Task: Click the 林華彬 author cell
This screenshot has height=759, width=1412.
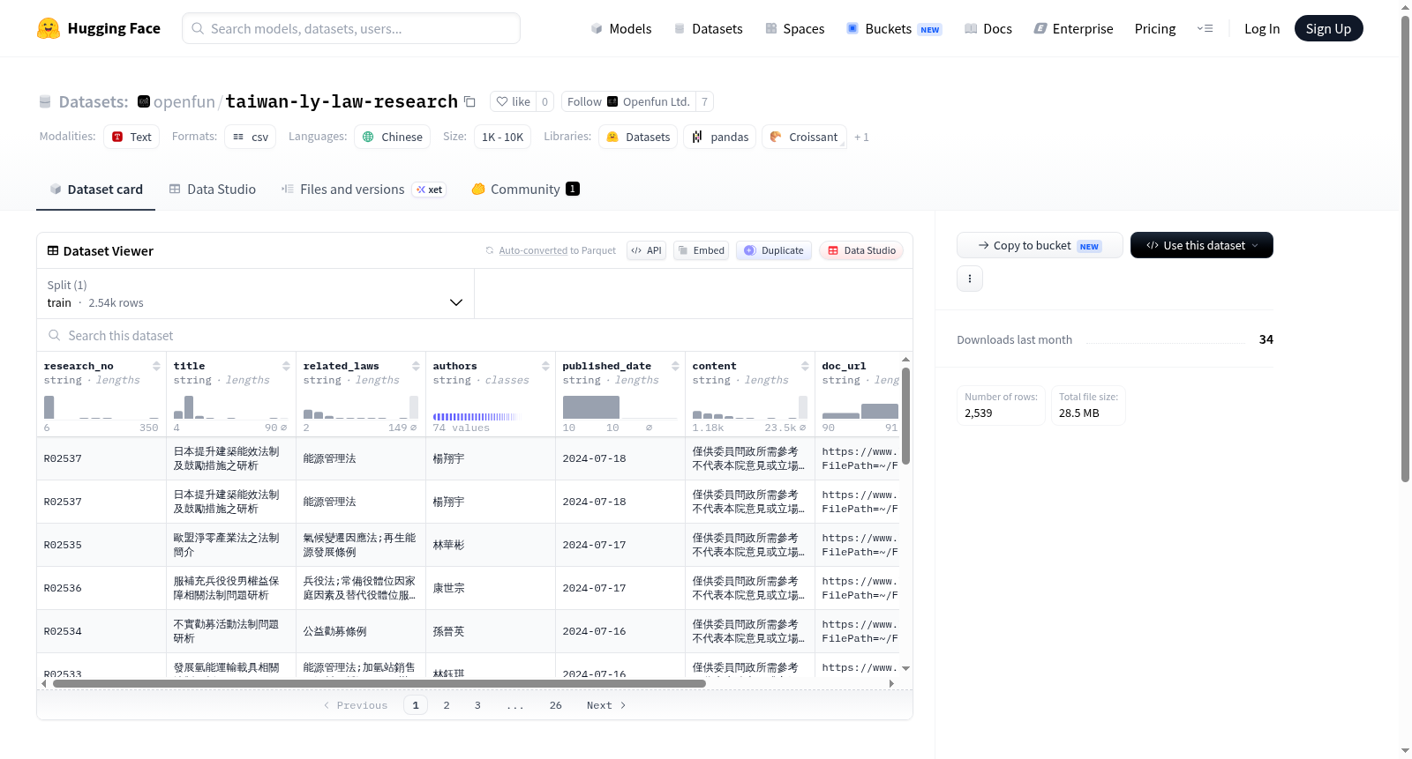Action: (x=491, y=545)
